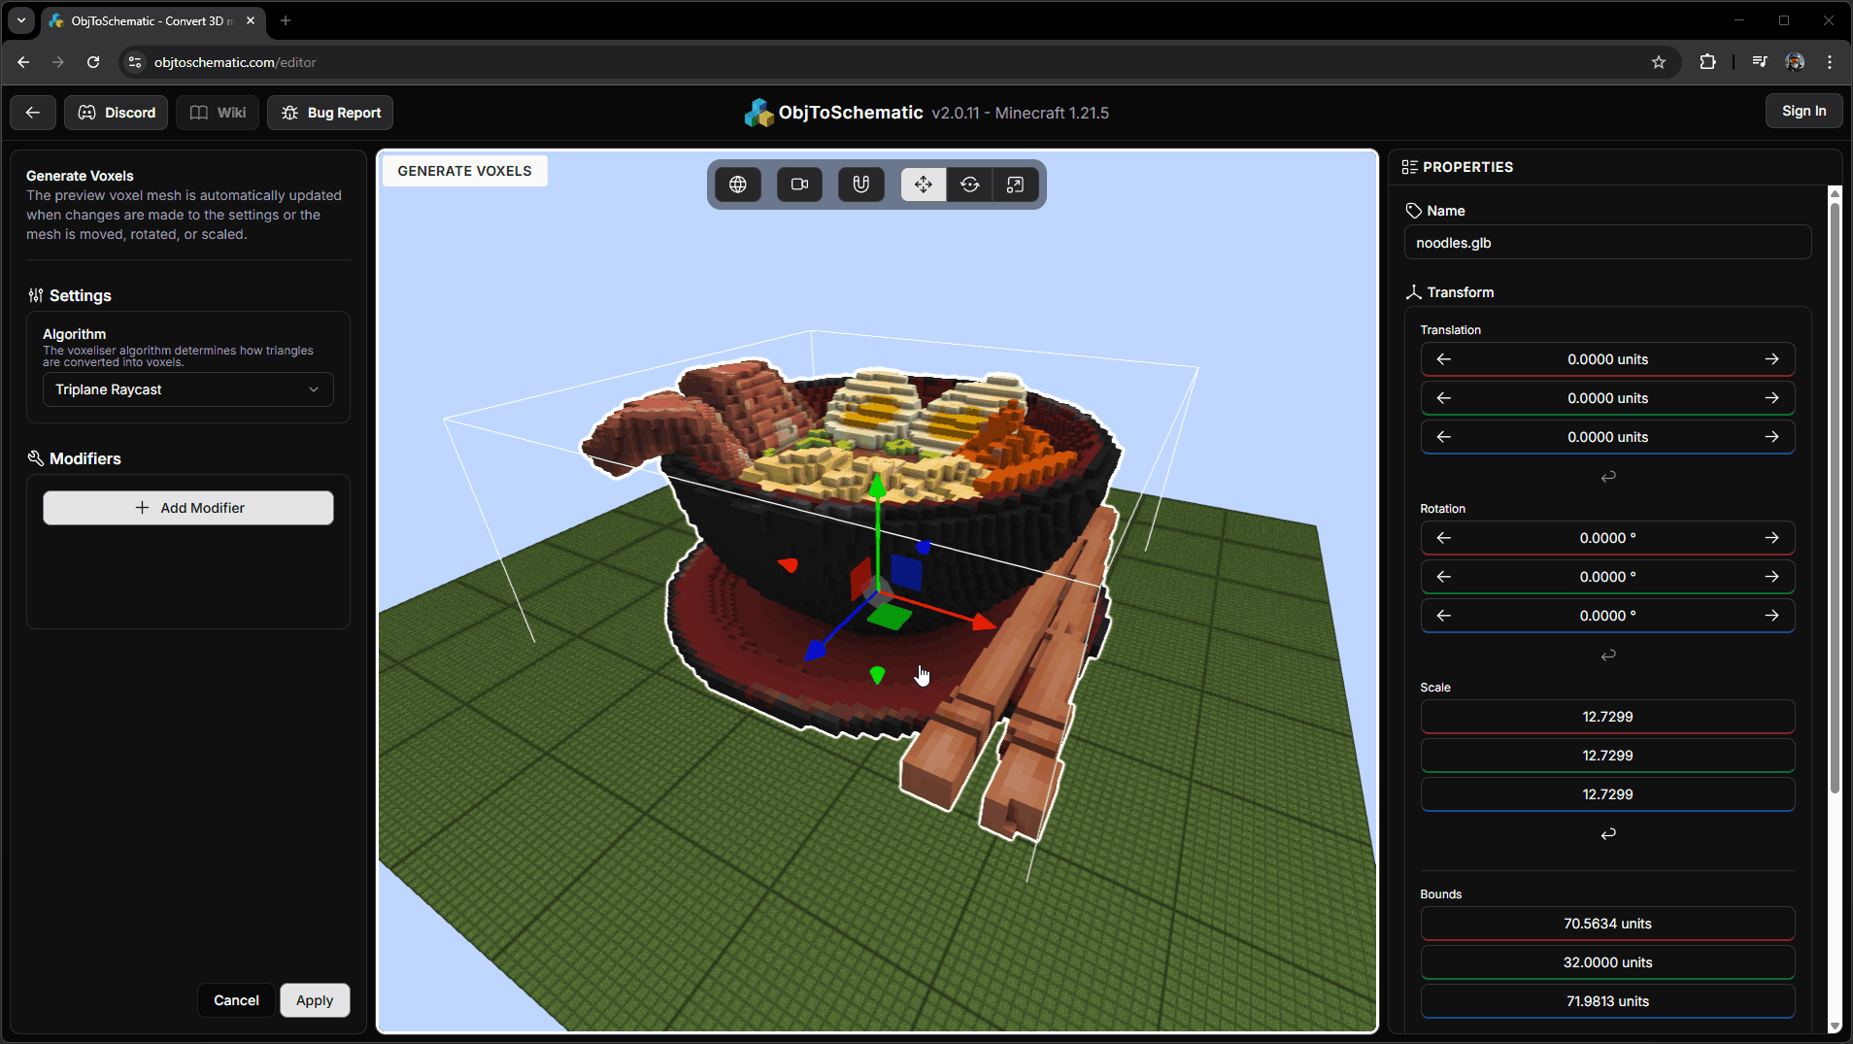Click the app back arrow button
The width and height of the screenshot is (1853, 1044).
tap(33, 113)
